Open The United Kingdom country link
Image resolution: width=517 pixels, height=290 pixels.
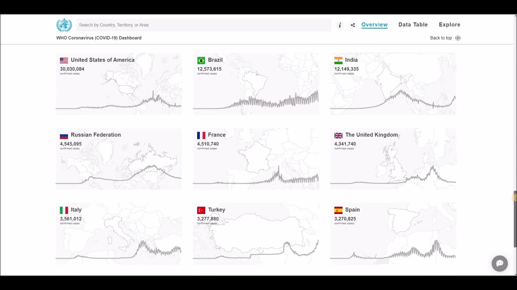pos(372,135)
